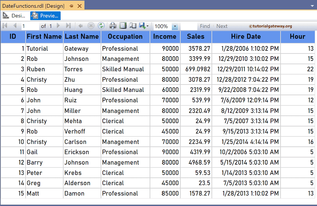Navigate to the first report page
Image resolution: width=317 pixels, height=206 pixels.
coord(4,26)
